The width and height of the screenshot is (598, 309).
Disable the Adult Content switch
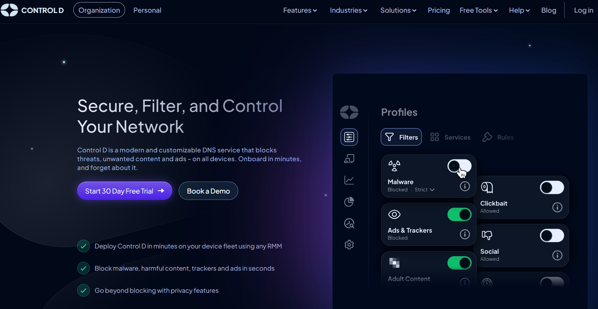coord(460,263)
